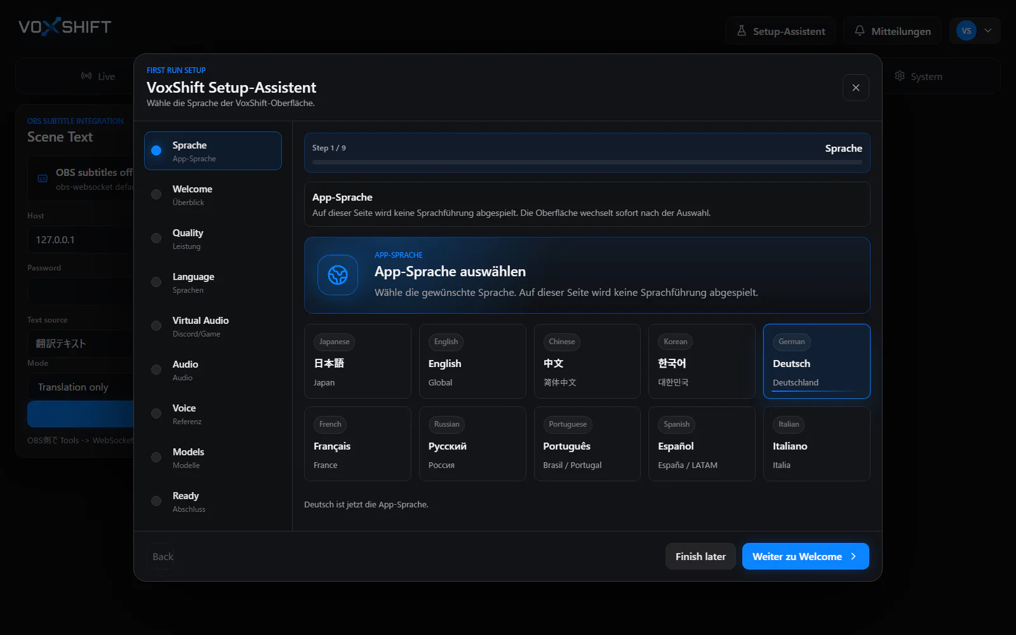The height and width of the screenshot is (635, 1016).
Task: Select the Language step radio indicator
Action: (156, 282)
